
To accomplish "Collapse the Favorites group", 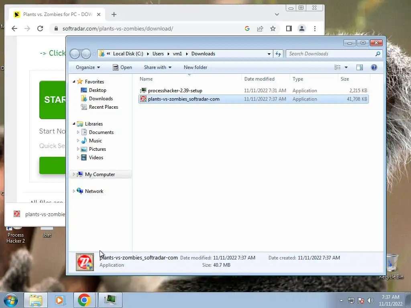I will [x=74, y=82].
